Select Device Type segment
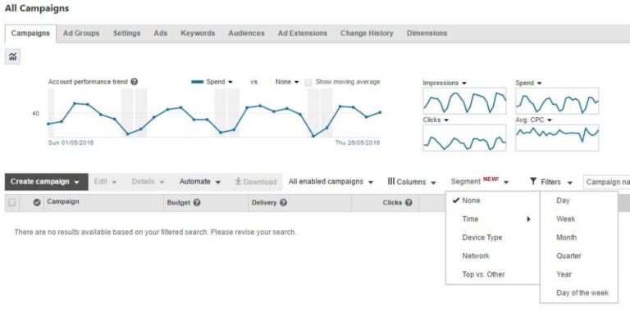The width and height of the screenshot is (630, 312). [492, 237]
